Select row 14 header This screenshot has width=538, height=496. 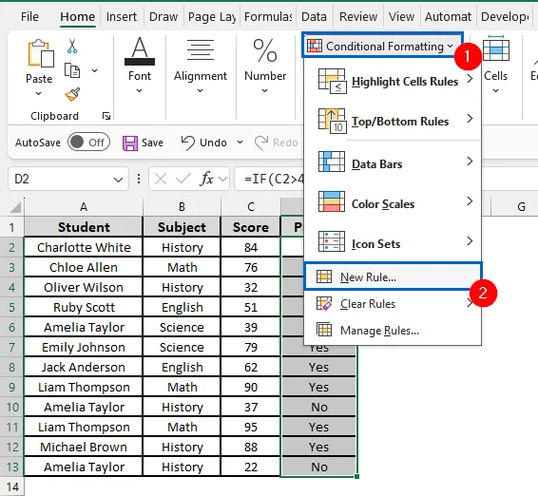(12, 486)
